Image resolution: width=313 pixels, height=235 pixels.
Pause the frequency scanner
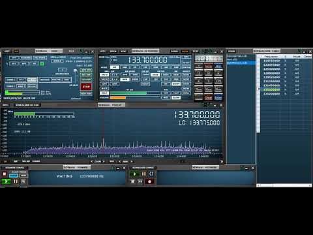(x=16, y=181)
